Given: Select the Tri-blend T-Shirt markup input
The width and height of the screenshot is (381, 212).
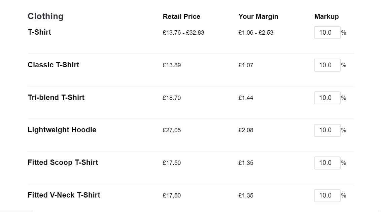Looking at the screenshot, I should (327, 98).
